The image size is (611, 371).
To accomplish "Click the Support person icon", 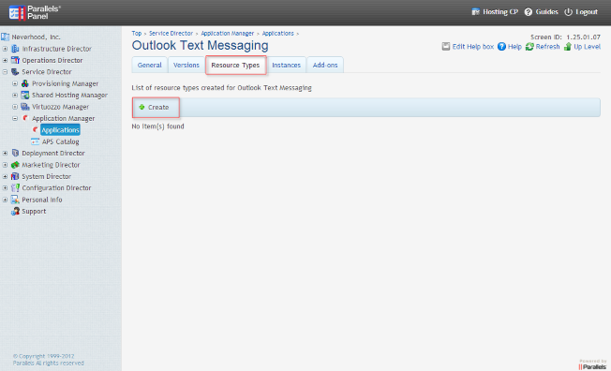I will (15, 211).
